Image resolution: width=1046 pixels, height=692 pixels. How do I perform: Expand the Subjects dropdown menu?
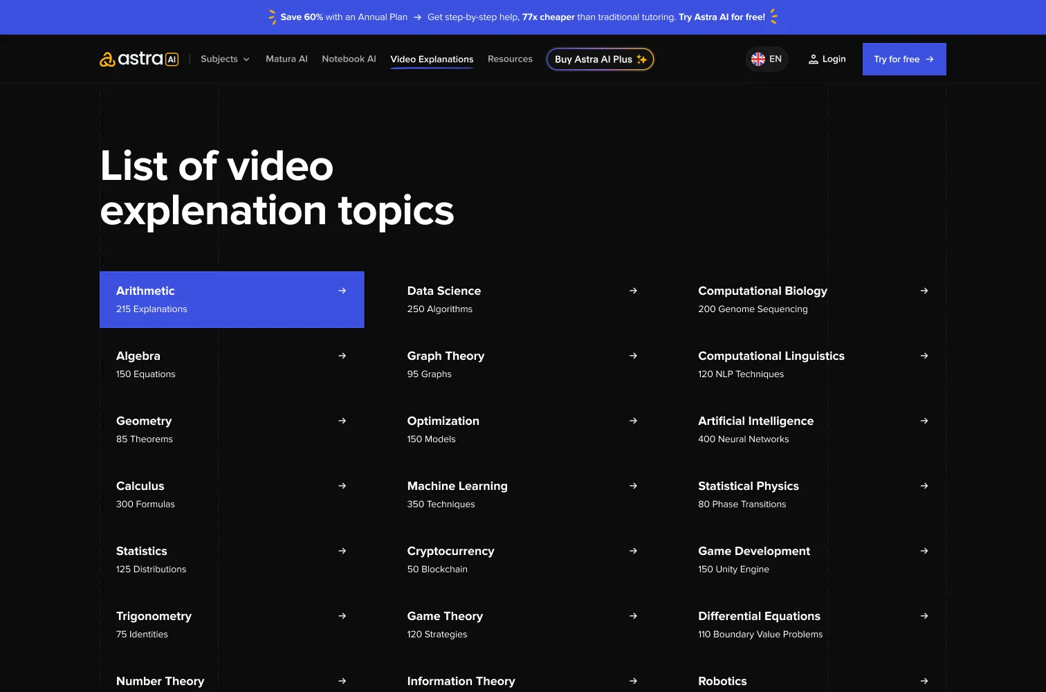[x=225, y=60]
